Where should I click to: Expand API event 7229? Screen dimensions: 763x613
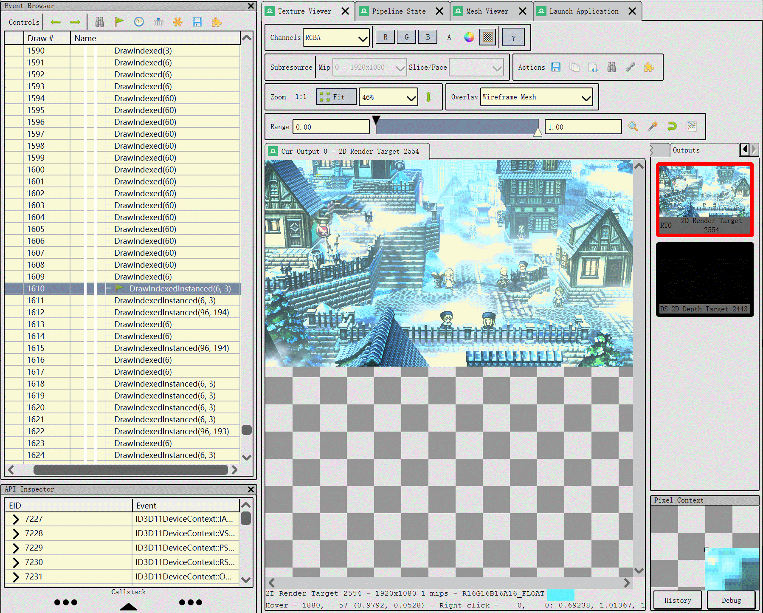16,548
